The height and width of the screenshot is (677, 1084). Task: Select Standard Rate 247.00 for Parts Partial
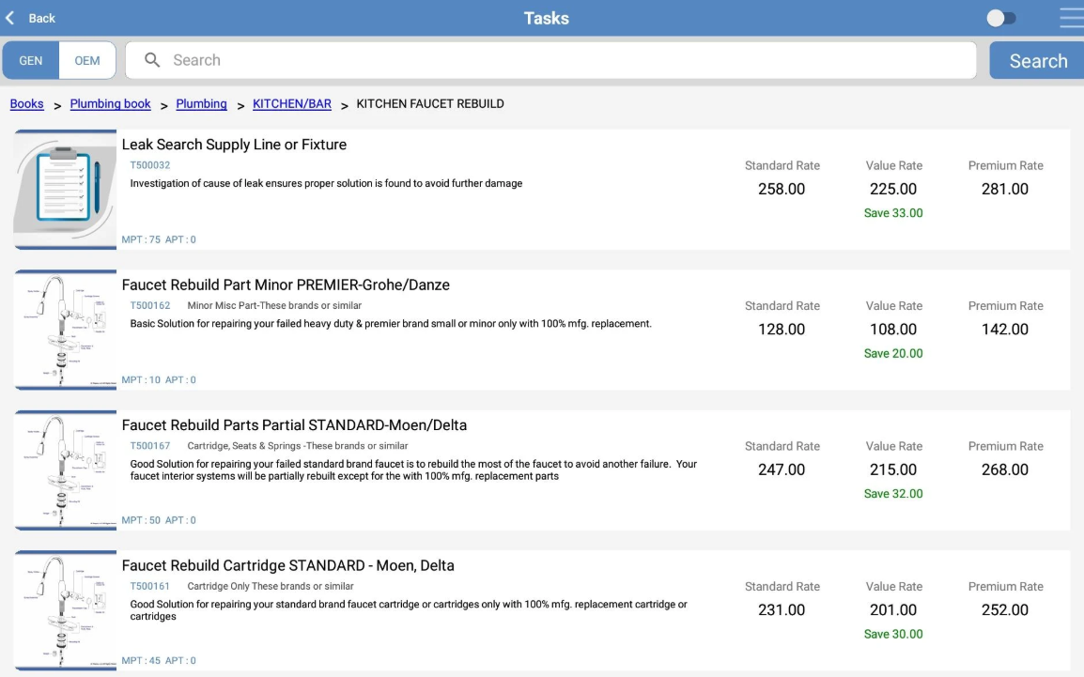point(782,469)
